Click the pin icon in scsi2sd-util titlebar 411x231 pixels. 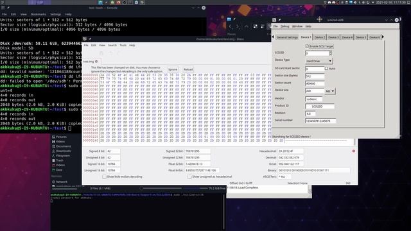279,20
